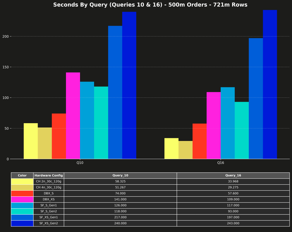Click the Q10 x-axis label

[80, 163]
